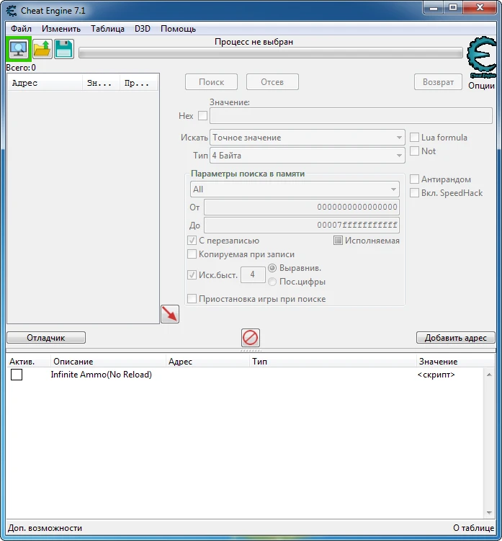Click Добавить адрес button
Screen dimensions: 502x541
pyautogui.click(x=455, y=338)
